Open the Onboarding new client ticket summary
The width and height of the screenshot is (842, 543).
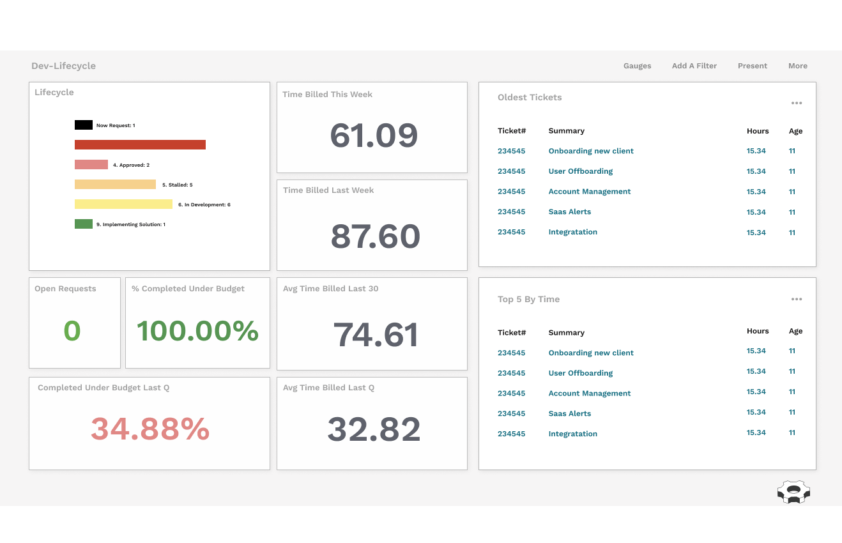point(590,151)
